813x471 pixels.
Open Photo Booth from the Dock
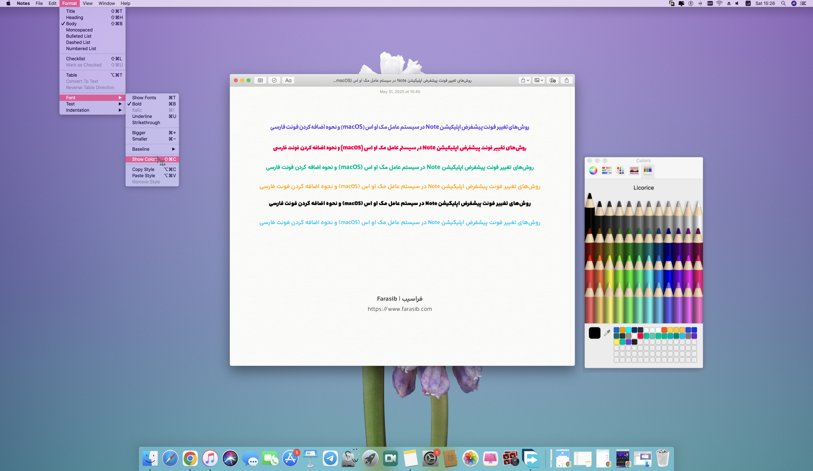pos(510,459)
